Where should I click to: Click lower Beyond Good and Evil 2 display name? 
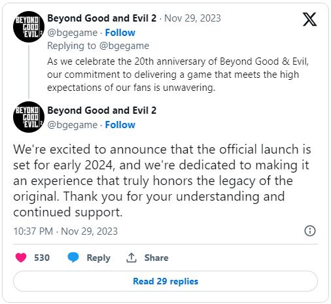(x=102, y=110)
